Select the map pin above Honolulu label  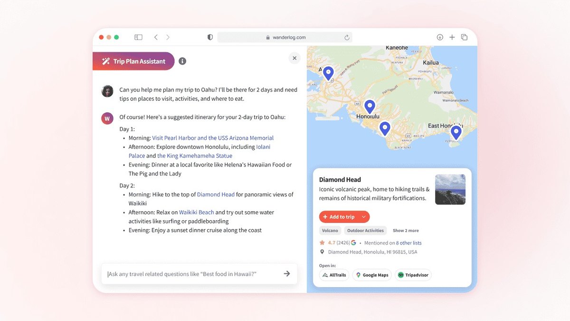click(370, 107)
